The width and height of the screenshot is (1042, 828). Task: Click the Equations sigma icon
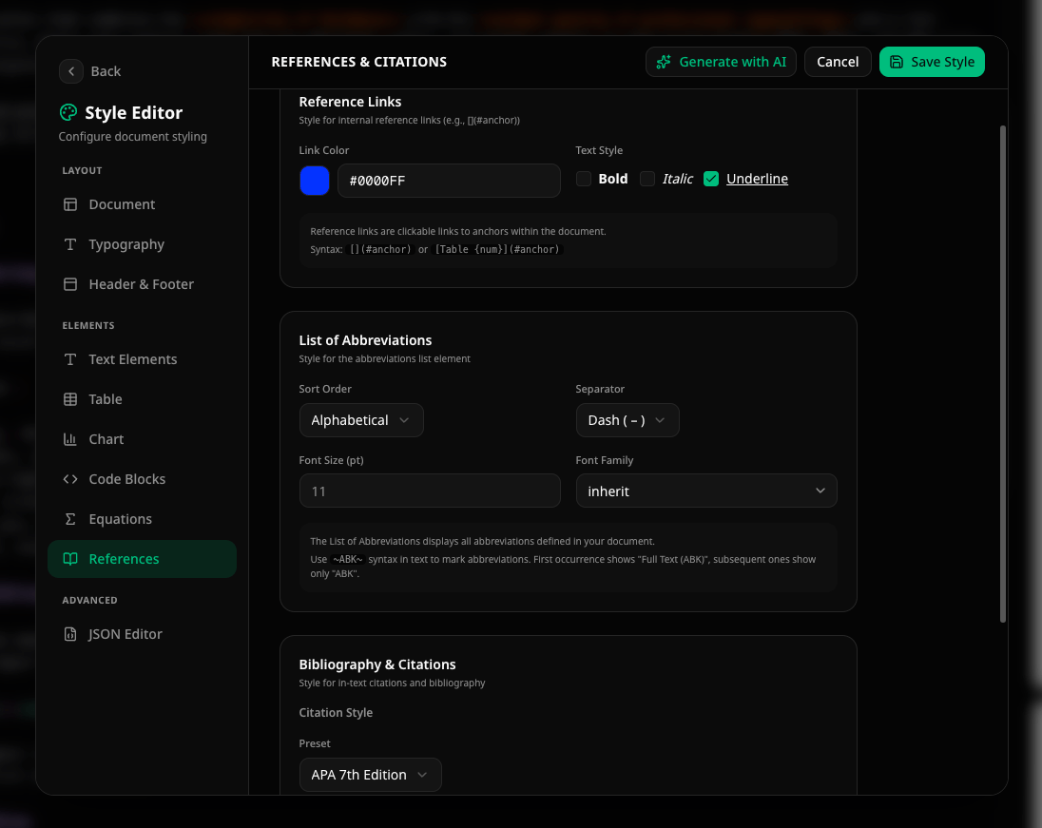click(x=70, y=519)
